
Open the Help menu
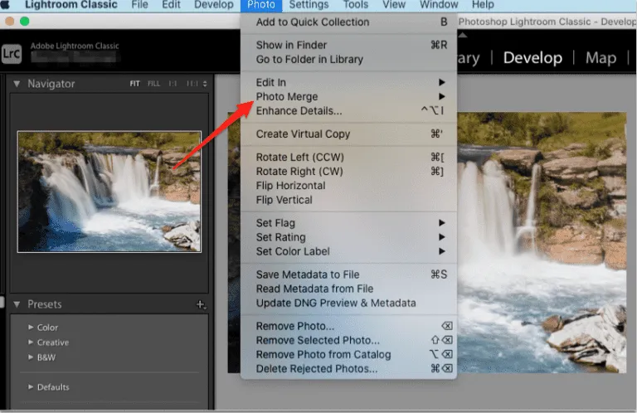click(483, 5)
